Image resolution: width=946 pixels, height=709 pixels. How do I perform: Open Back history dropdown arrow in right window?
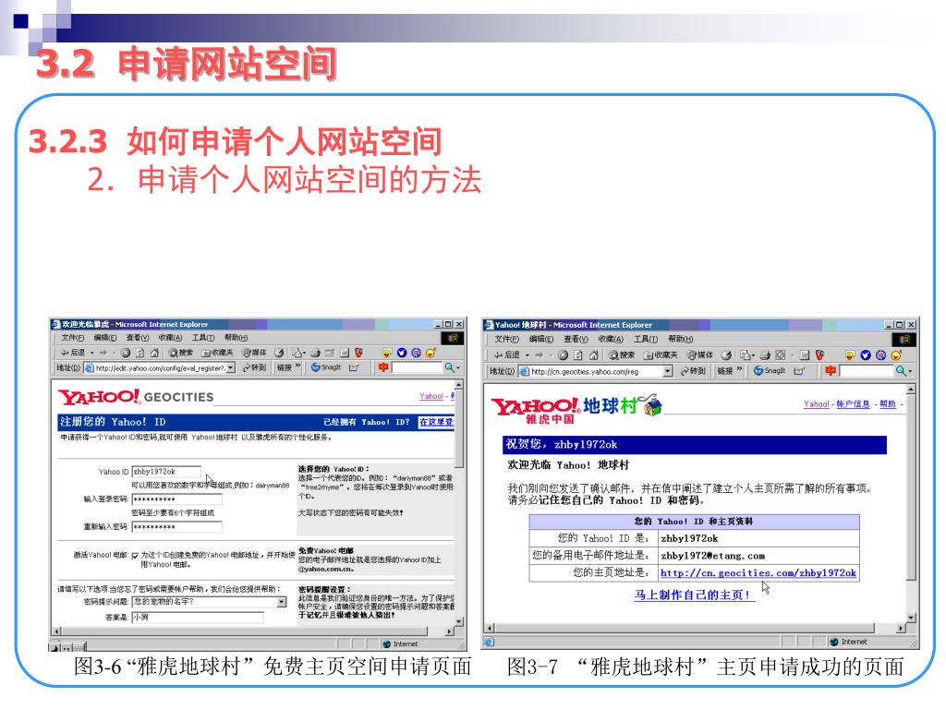[528, 355]
